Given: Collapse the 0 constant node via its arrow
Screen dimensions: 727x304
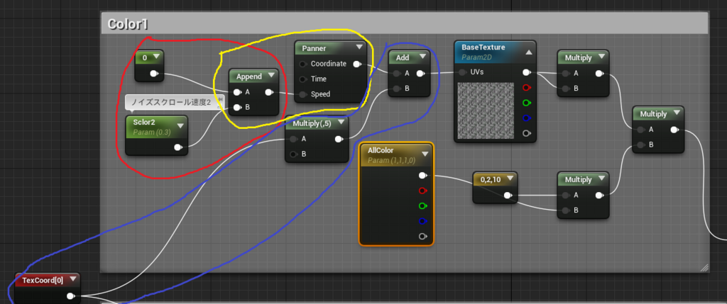Looking at the screenshot, I should pos(156,57).
